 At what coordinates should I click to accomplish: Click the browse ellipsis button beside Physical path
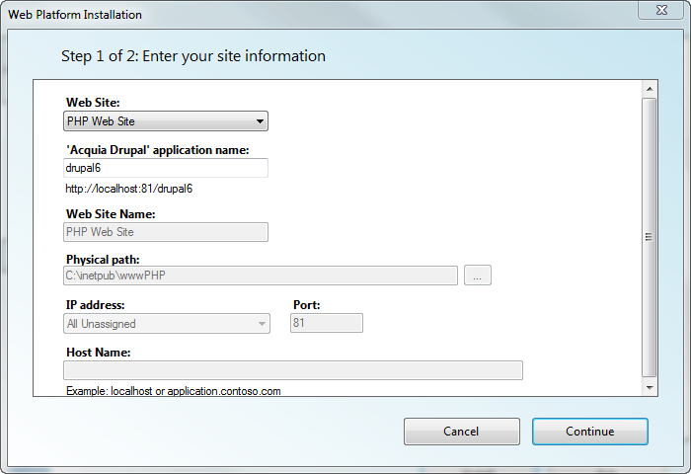point(477,276)
